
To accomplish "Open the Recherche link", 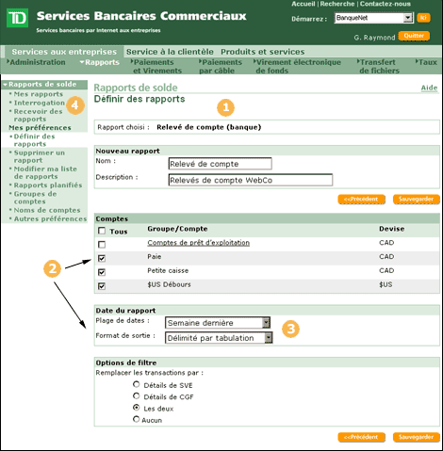I will tap(337, 4).
